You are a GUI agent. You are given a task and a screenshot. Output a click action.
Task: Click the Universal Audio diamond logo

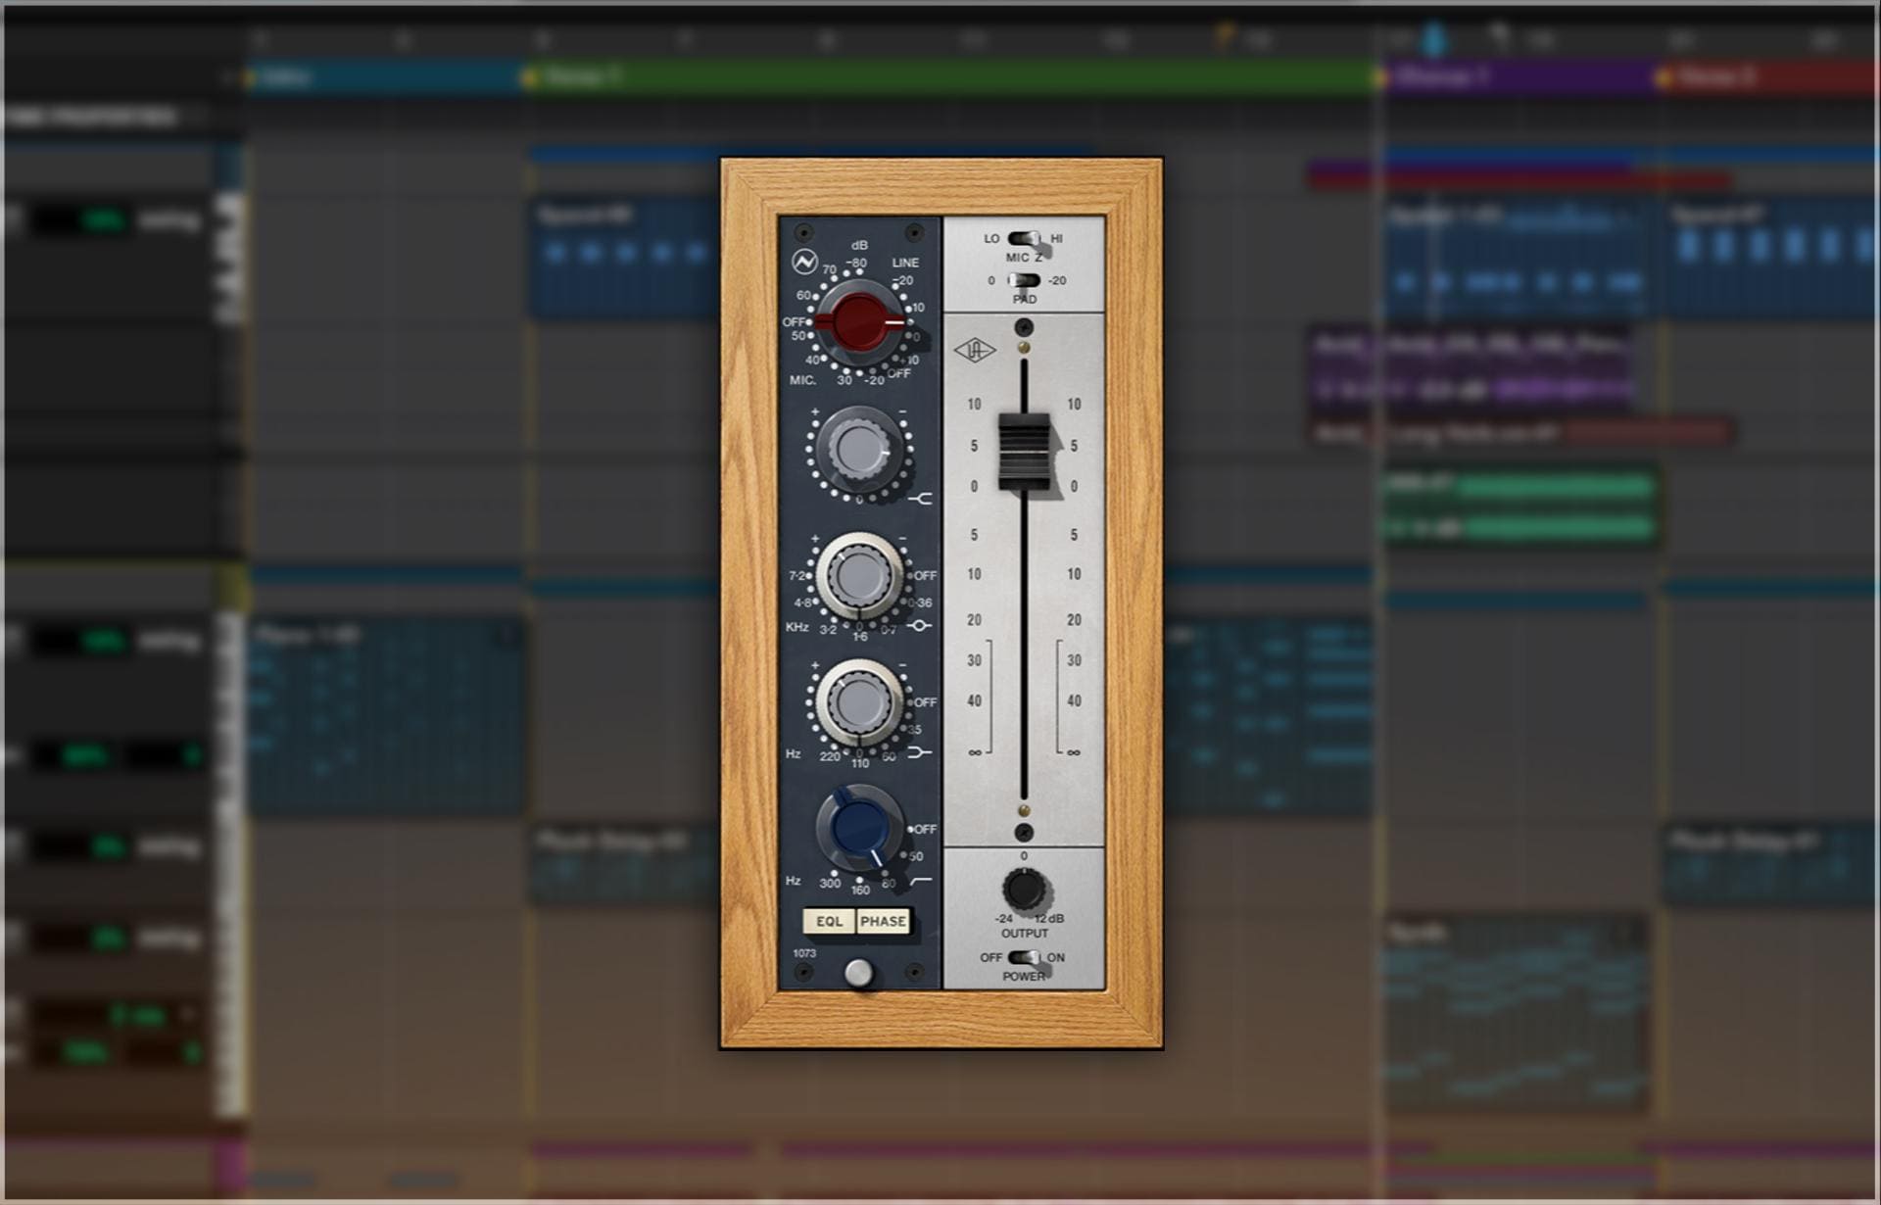coord(975,350)
